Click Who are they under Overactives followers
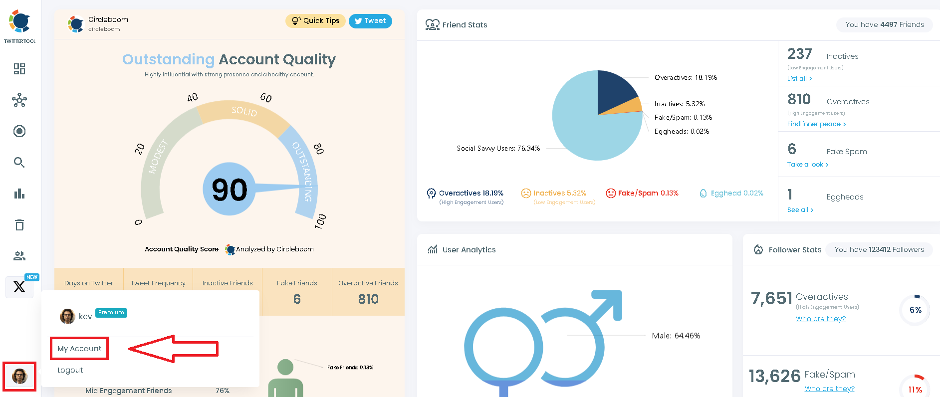 point(821,319)
